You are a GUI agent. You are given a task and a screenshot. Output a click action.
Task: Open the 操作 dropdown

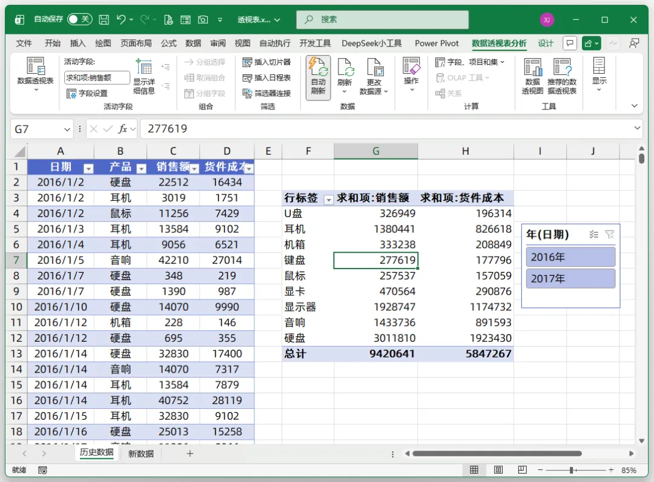(x=411, y=75)
